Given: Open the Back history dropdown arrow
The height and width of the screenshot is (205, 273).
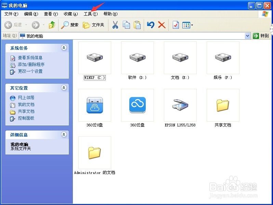Looking at the screenshot, I should 26,25.
